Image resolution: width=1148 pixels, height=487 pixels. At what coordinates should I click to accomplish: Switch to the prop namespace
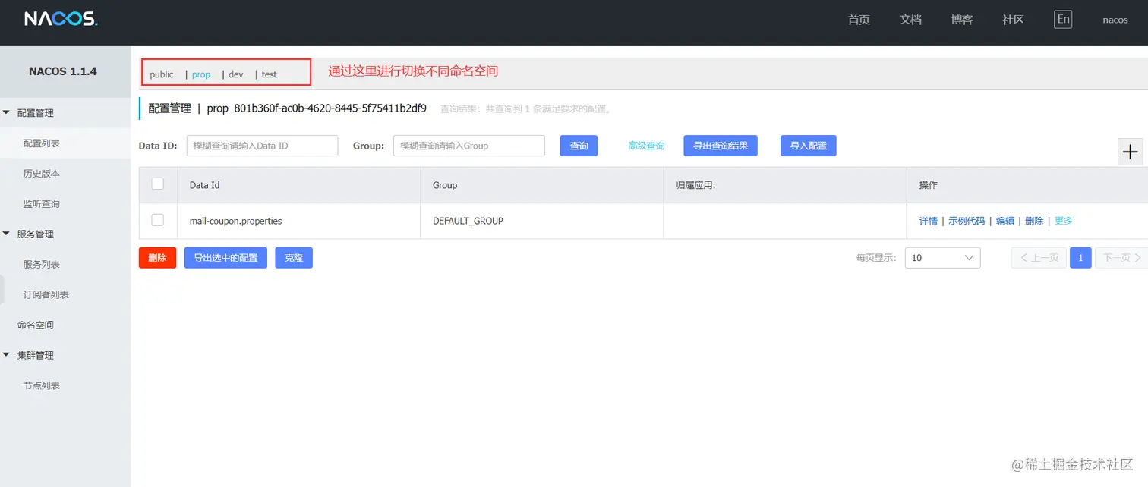tap(201, 74)
